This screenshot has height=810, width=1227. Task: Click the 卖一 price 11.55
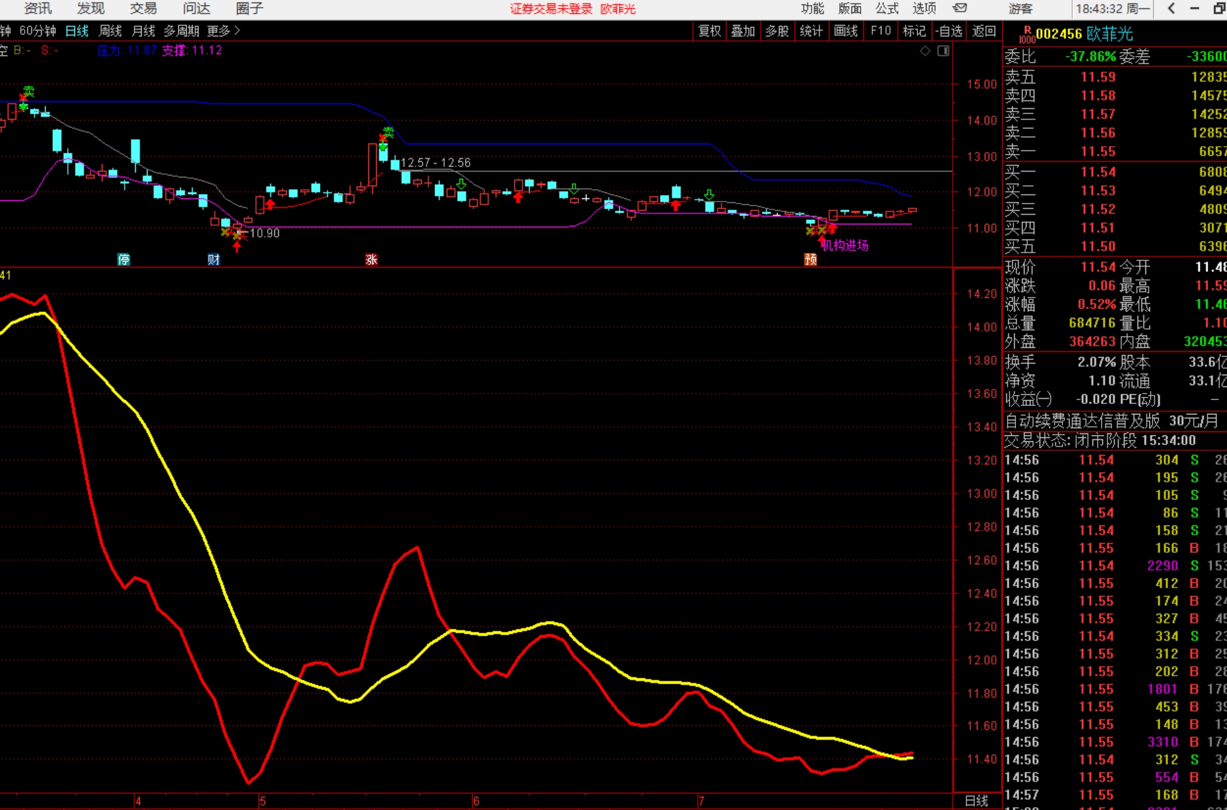click(1098, 151)
